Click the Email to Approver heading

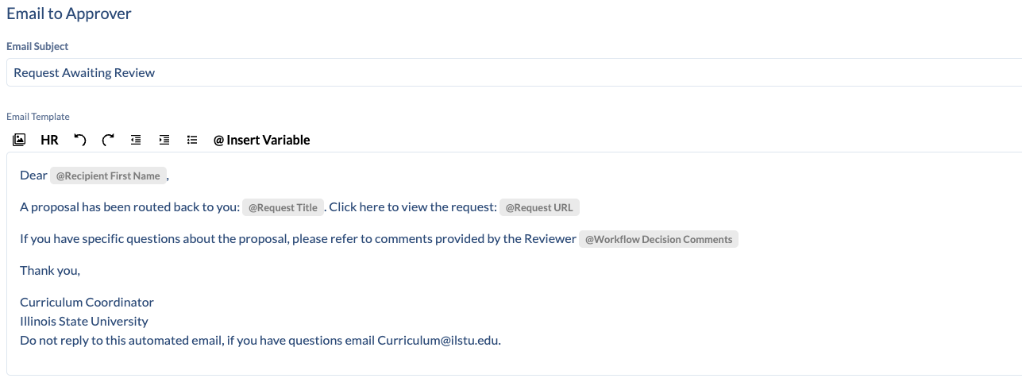pyautogui.click(x=69, y=14)
